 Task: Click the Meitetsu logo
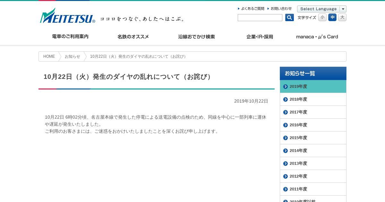67,15
